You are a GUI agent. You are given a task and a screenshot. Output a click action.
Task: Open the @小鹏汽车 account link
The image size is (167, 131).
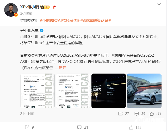pyautogui.click(x=29, y=30)
